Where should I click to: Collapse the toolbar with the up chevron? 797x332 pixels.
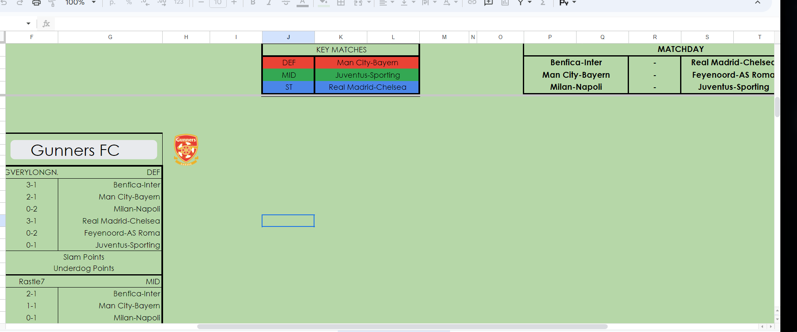click(x=757, y=2)
